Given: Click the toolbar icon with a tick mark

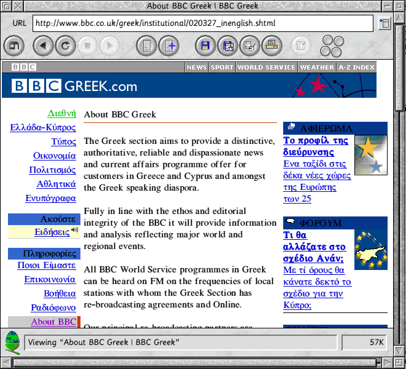Looking at the screenshot, I should coord(249,46).
